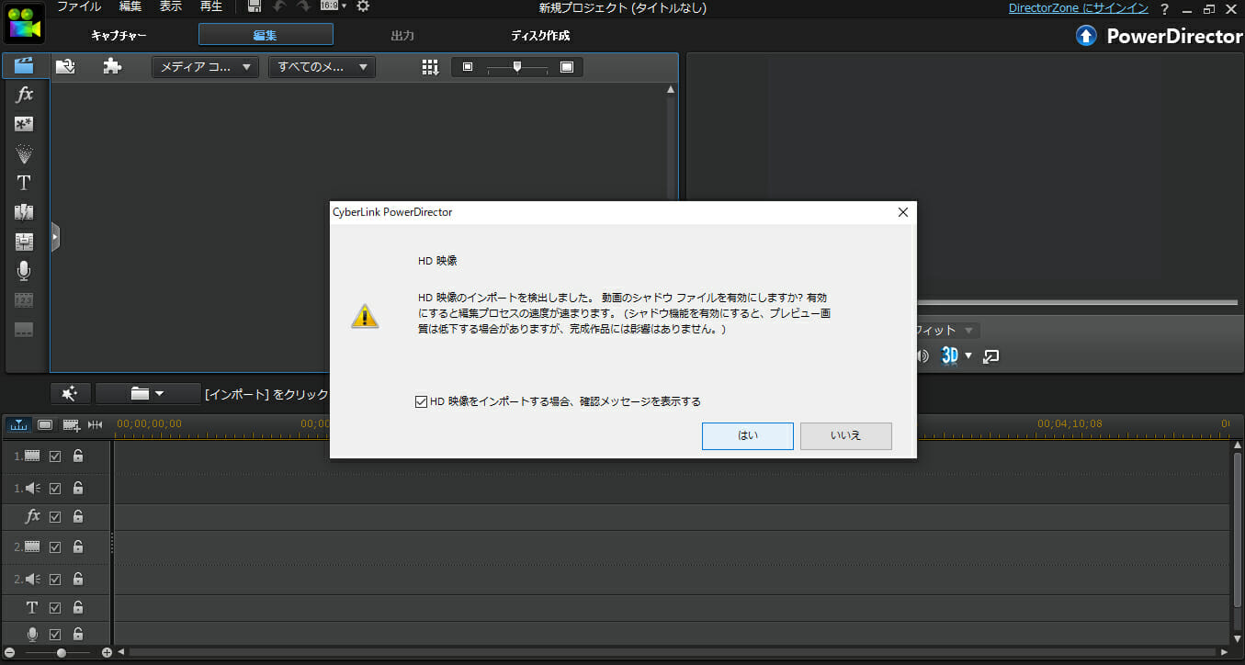
Task: Open the Title Room T icon
Action: (25, 183)
